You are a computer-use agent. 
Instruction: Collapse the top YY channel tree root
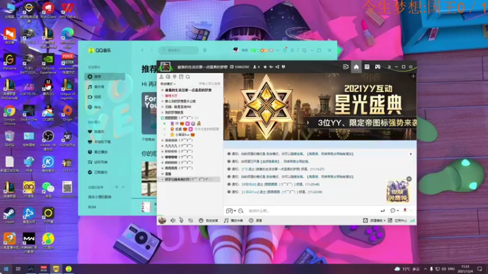coord(162,90)
